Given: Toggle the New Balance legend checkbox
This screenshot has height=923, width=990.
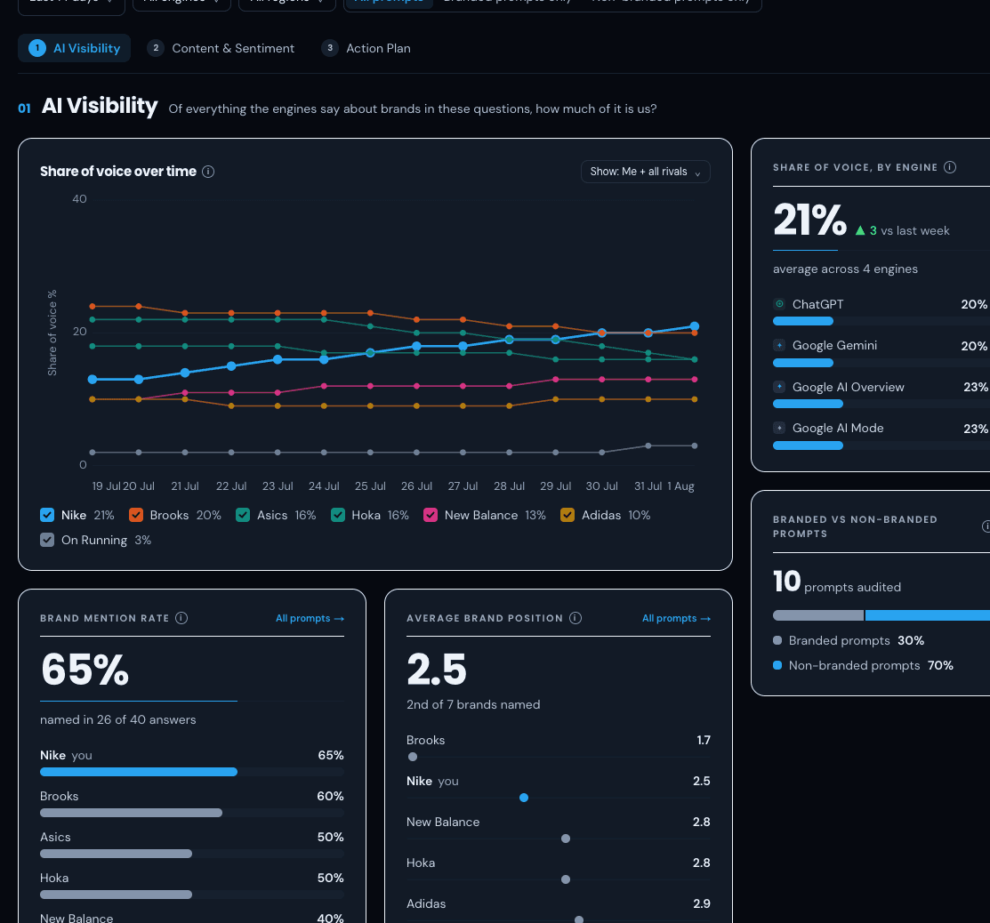Looking at the screenshot, I should click(x=431, y=515).
